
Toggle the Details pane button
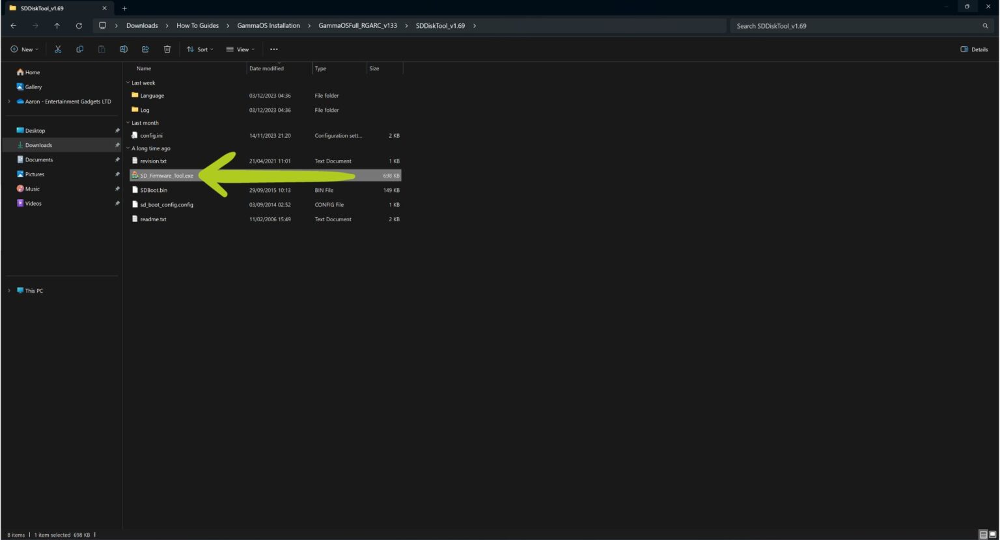click(974, 49)
